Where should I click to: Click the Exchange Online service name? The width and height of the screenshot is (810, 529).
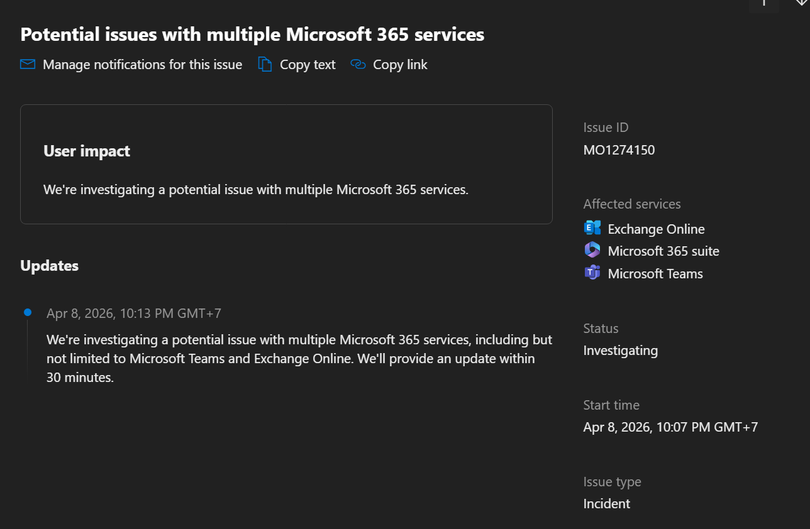tap(656, 229)
